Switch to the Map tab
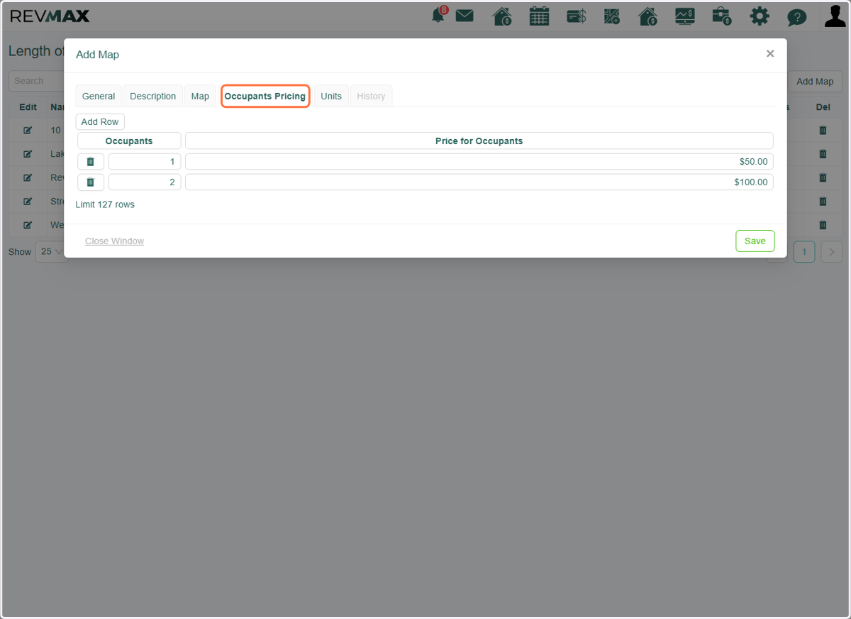 point(200,97)
